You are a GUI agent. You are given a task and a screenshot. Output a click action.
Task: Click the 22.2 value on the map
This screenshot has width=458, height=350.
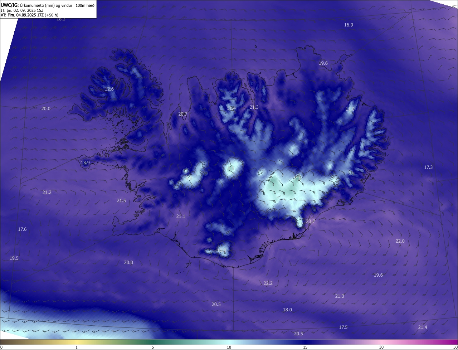268,283
